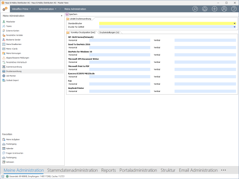Click the gear logo icon top left

point(5,9)
